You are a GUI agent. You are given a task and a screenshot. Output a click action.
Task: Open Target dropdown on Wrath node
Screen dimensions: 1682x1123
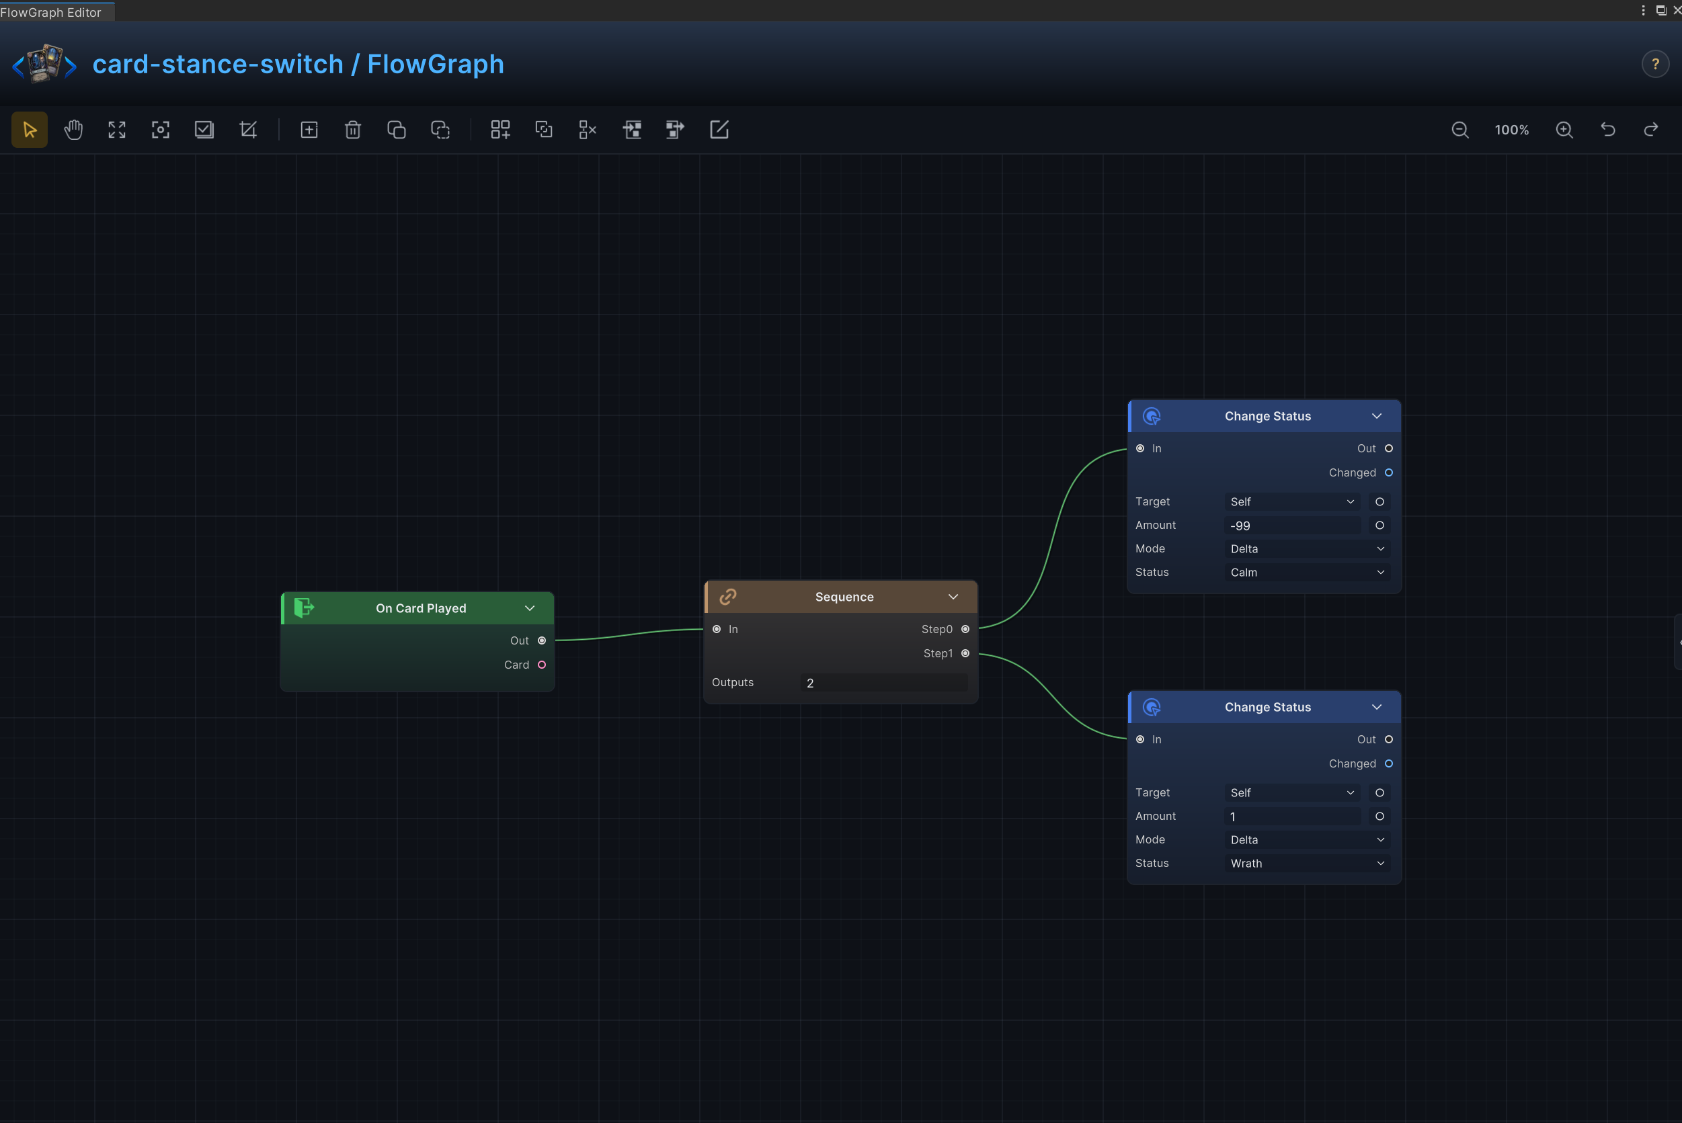[1292, 793]
